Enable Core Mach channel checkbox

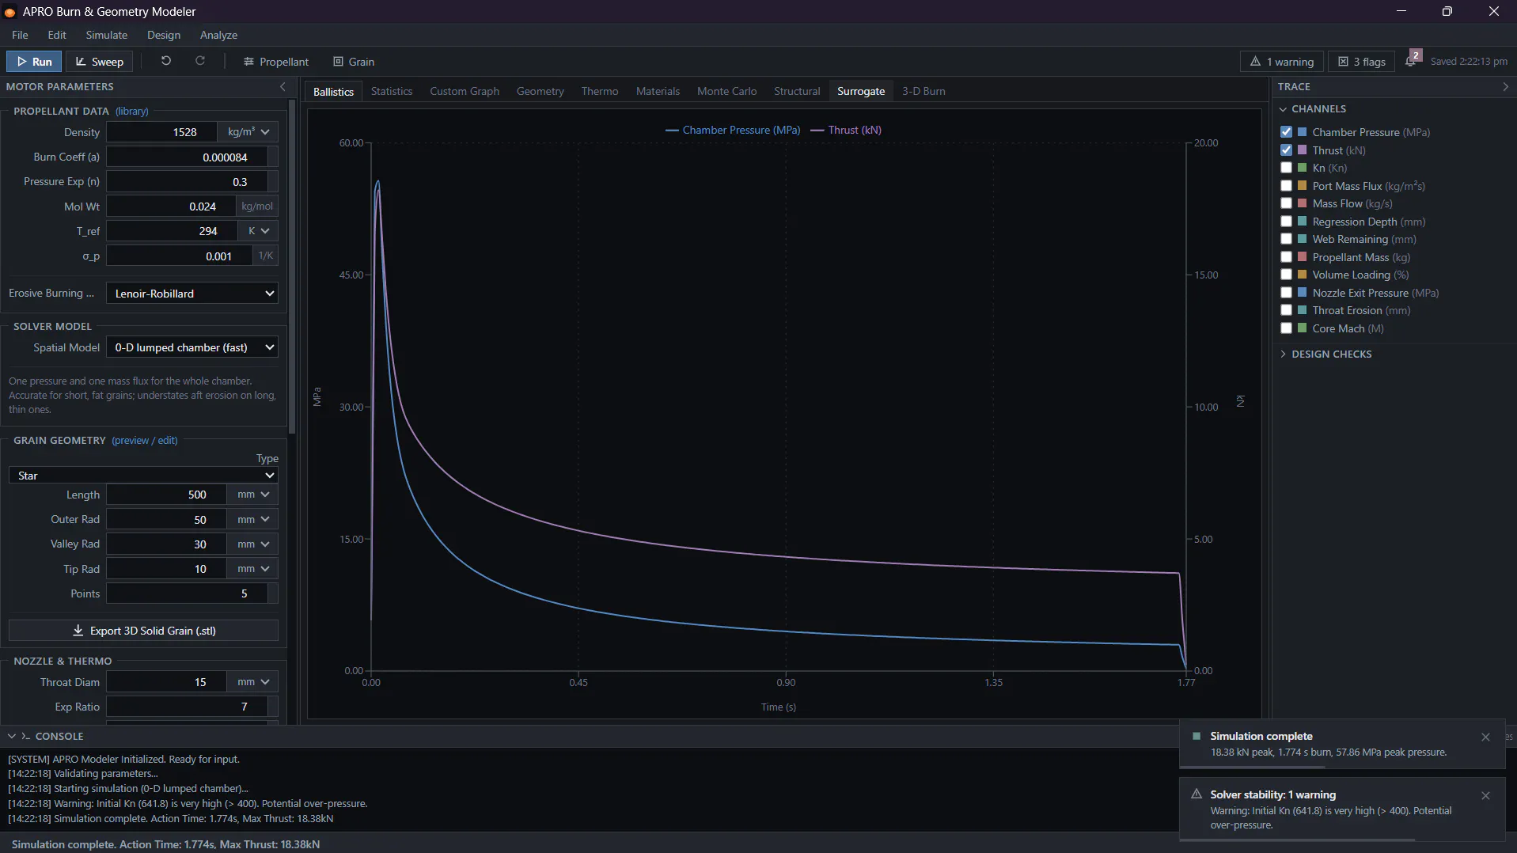pyautogui.click(x=1286, y=328)
